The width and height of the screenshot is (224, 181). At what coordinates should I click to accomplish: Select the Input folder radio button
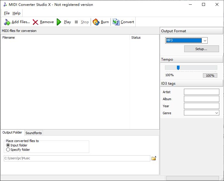click(8, 145)
